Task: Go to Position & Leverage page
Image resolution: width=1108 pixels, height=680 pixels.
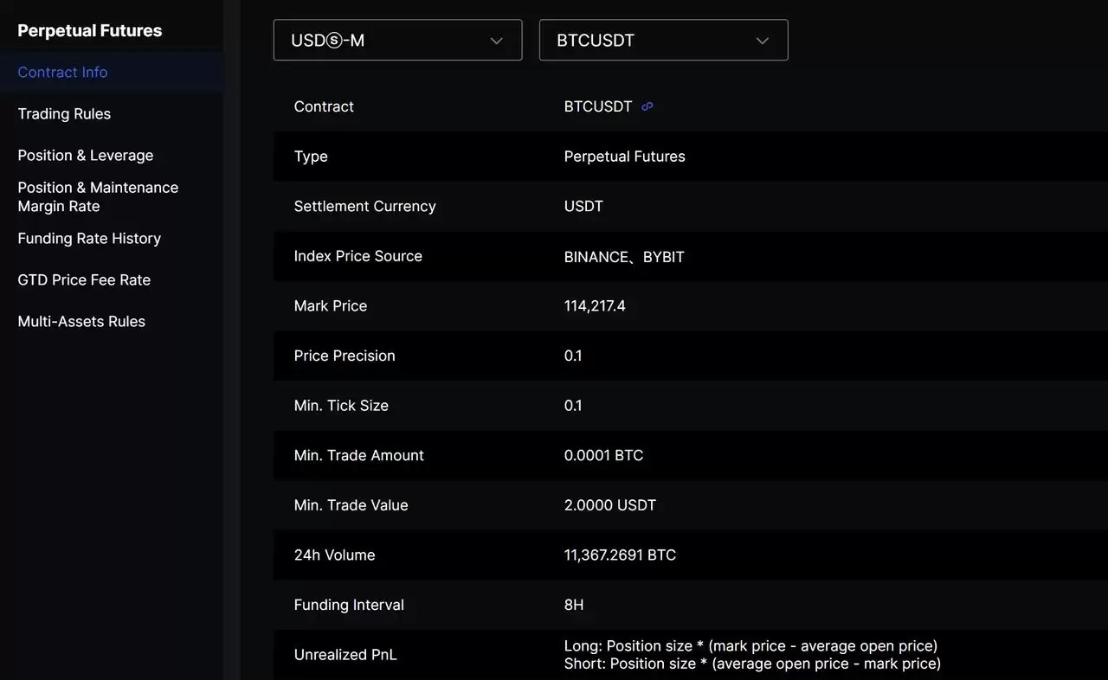Action: point(85,156)
